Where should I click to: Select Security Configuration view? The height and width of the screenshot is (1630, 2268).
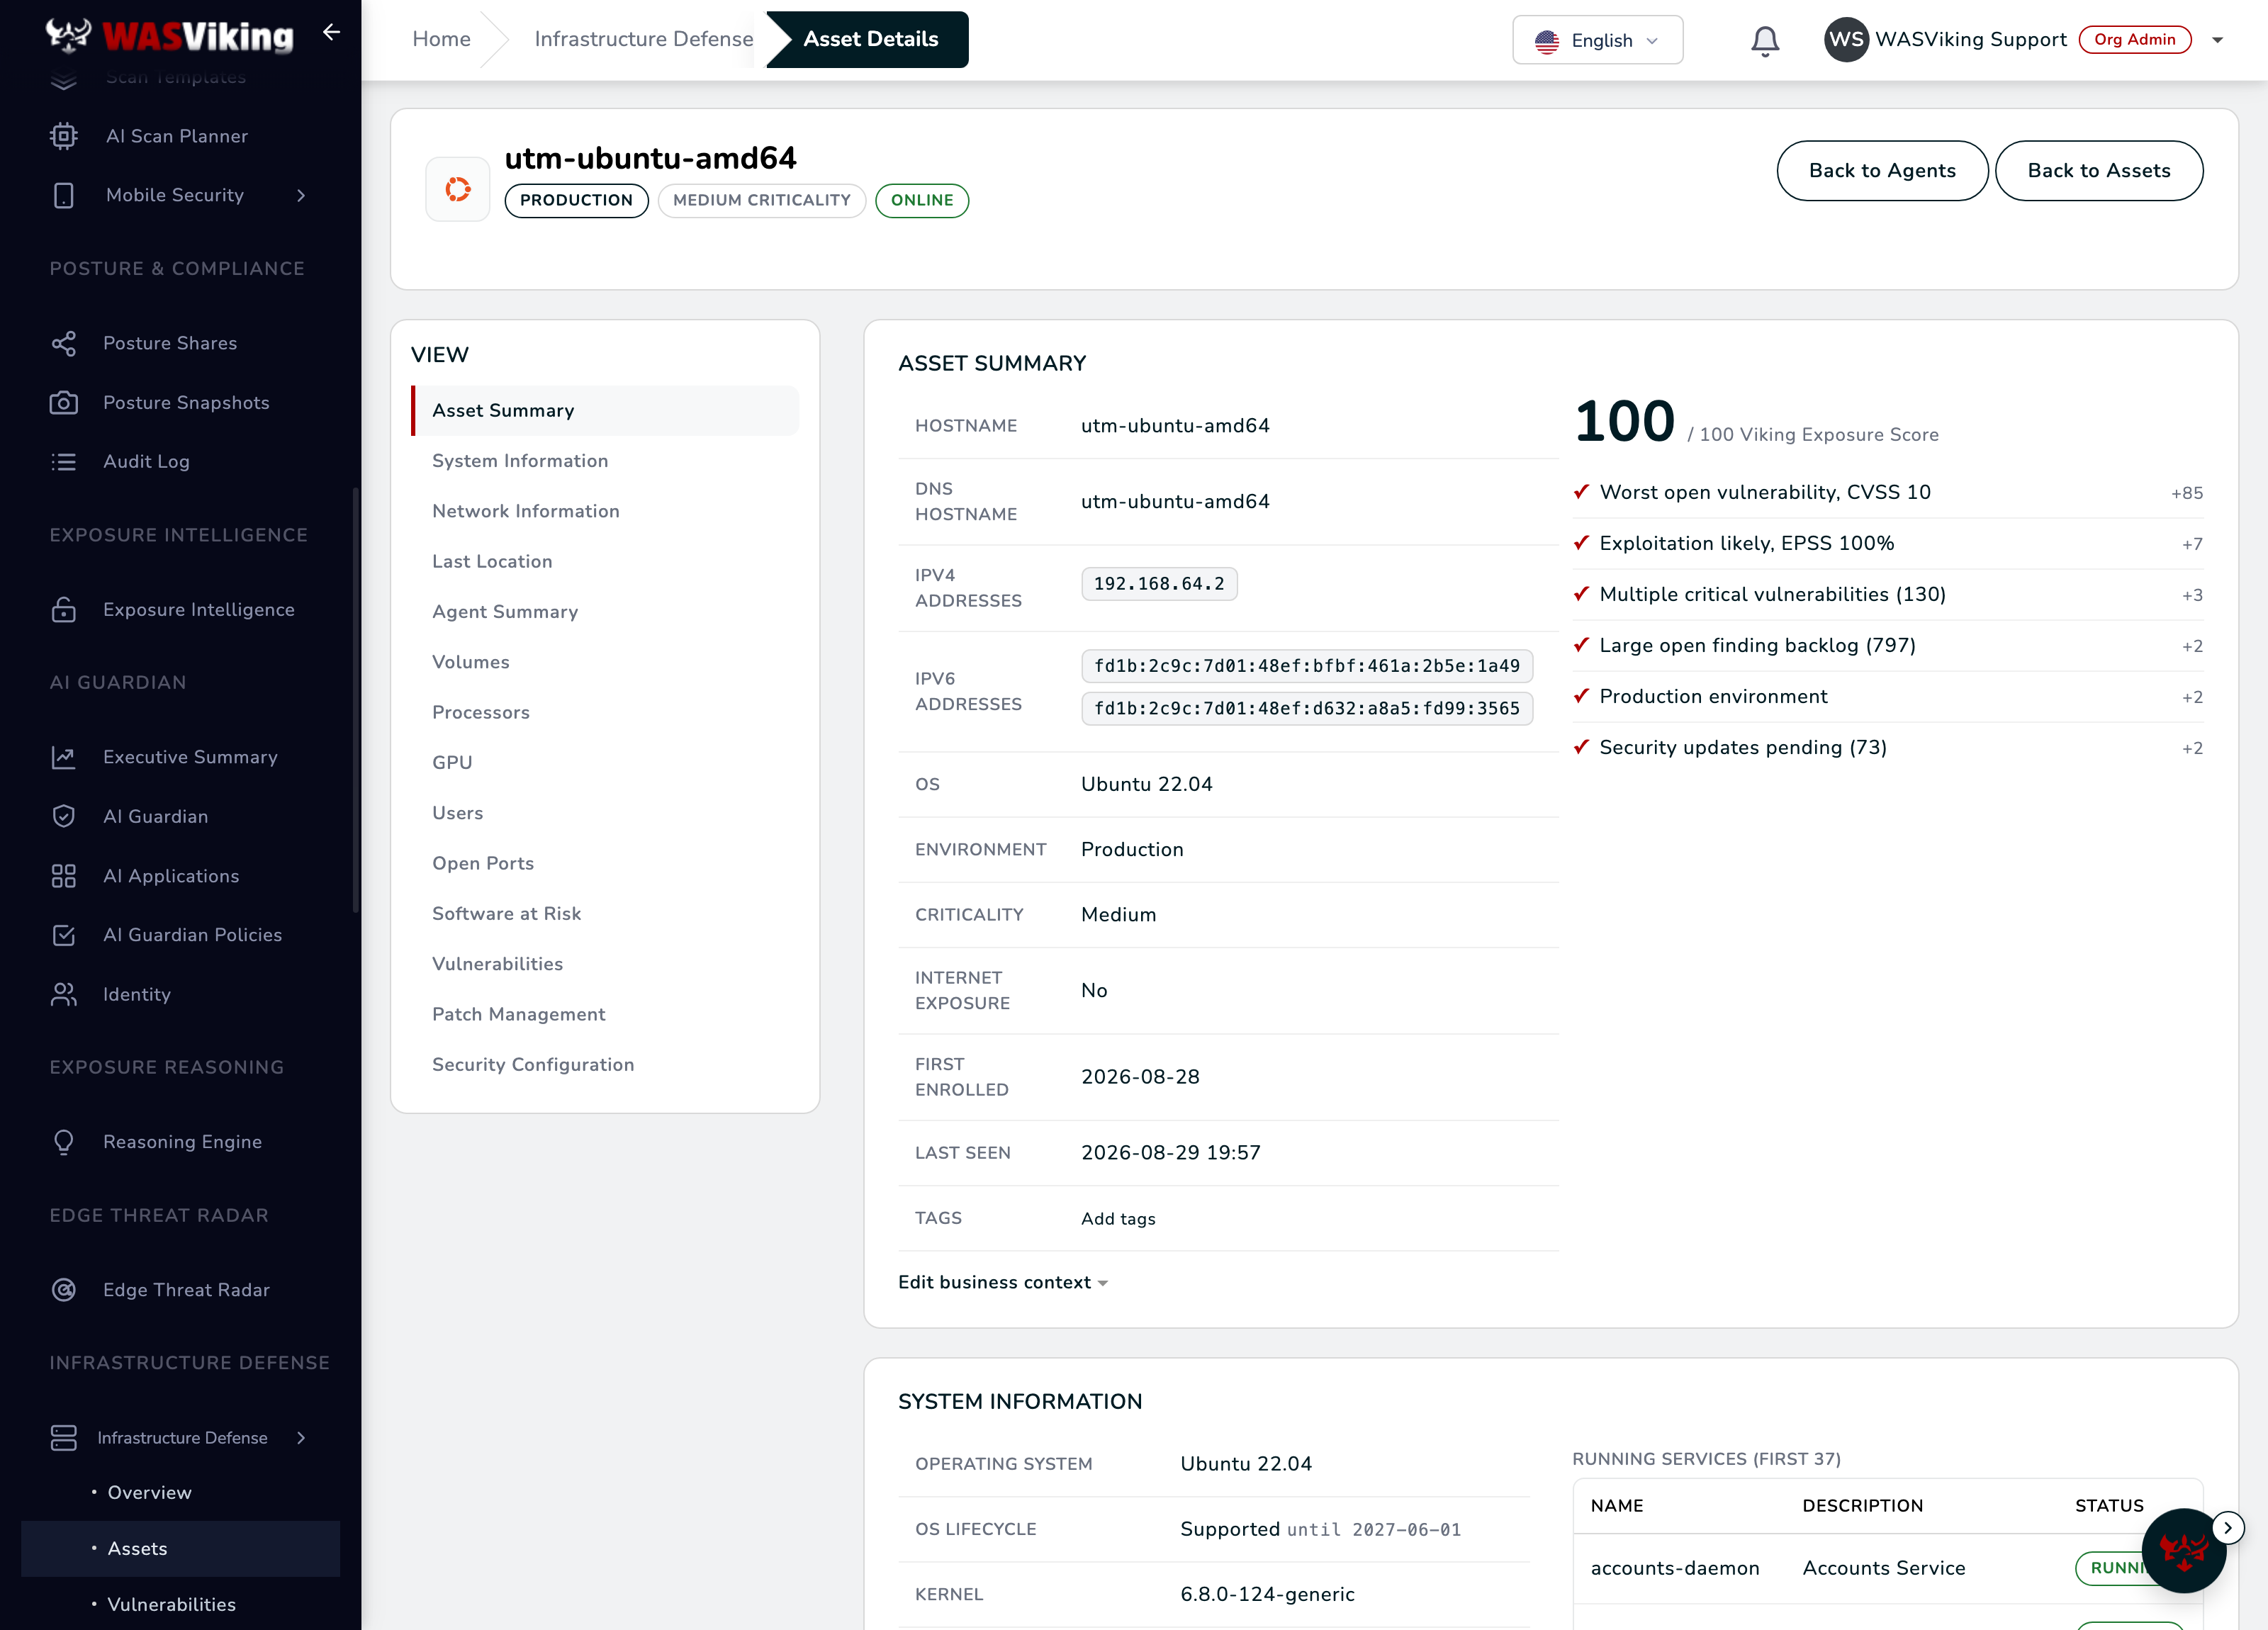click(x=605, y=1064)
